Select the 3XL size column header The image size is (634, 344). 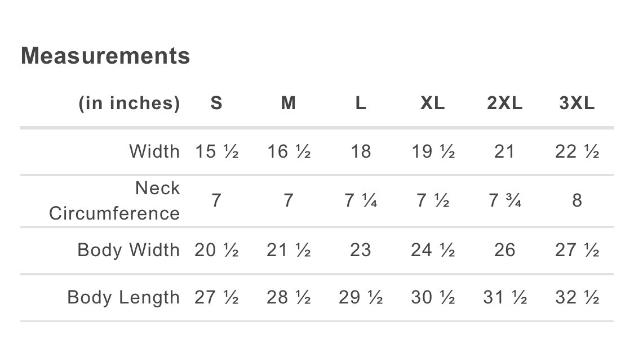click(577, 103)
